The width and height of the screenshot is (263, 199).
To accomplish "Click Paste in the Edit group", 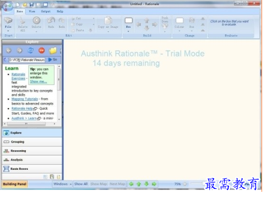I will tap(77, 30).
